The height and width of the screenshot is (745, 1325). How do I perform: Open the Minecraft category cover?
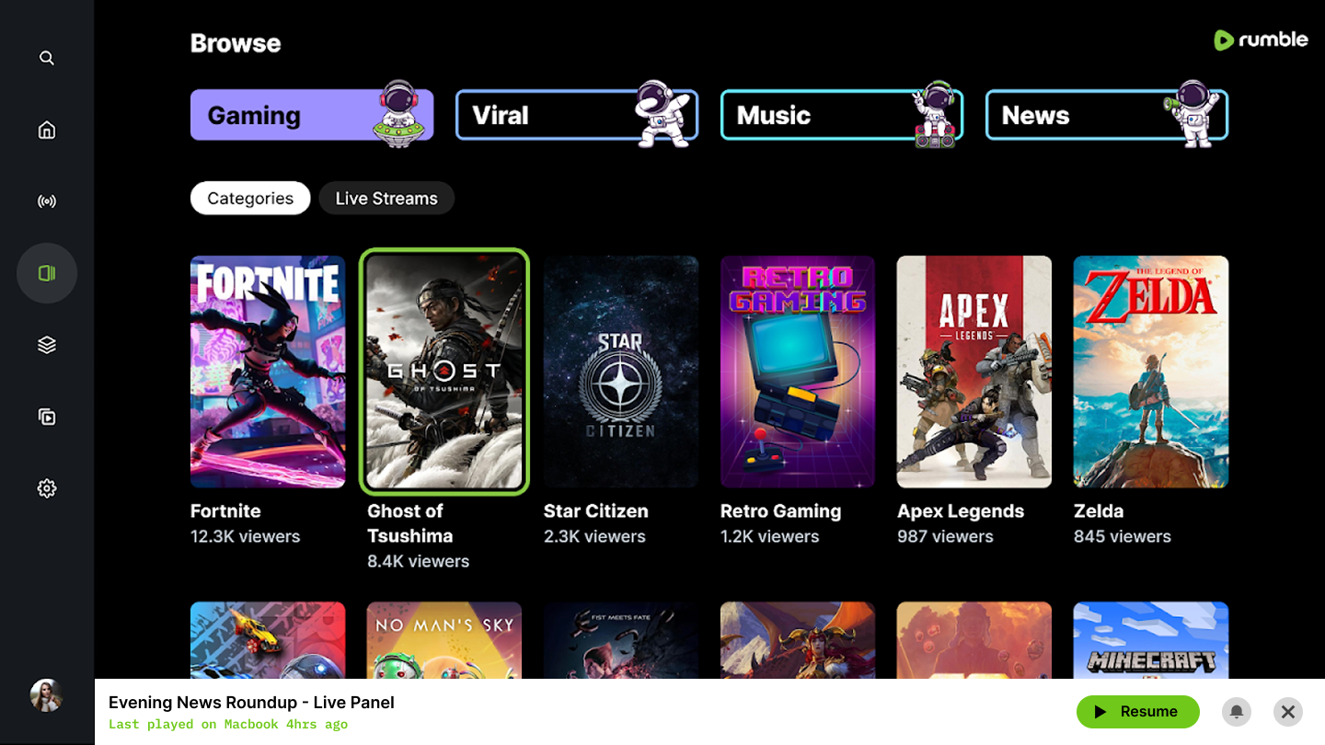pos(1151,640)
